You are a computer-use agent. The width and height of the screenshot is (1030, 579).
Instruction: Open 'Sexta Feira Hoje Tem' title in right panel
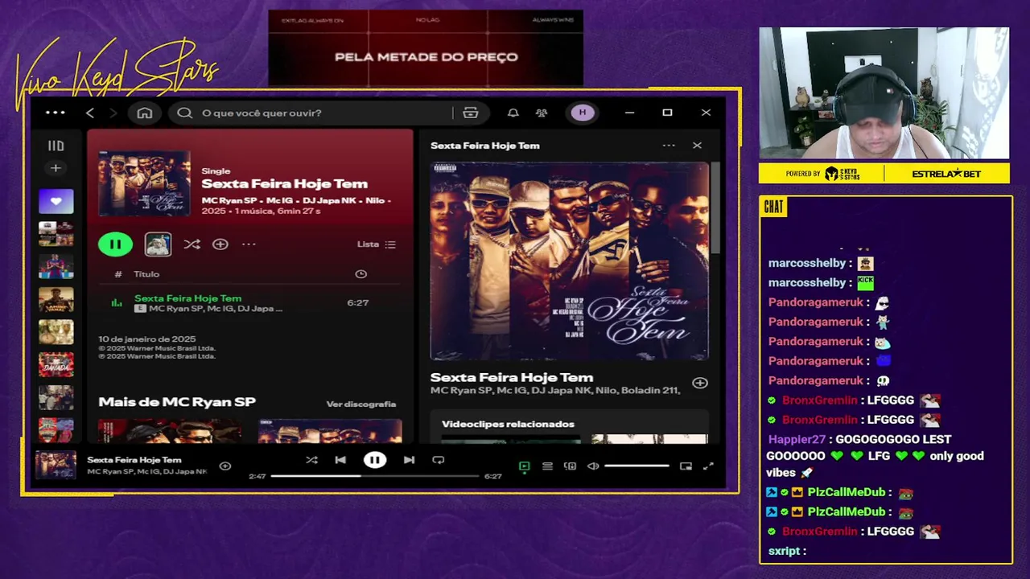click(512, 377)
